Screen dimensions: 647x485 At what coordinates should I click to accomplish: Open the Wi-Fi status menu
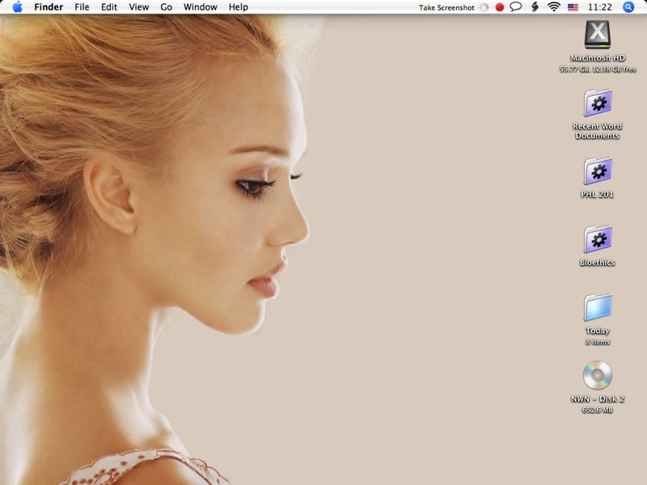tap(554, 7)
